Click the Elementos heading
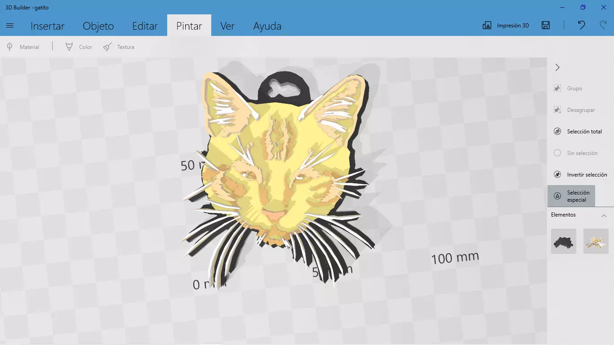This screenshot has height=345, width=614. point(563,215)
